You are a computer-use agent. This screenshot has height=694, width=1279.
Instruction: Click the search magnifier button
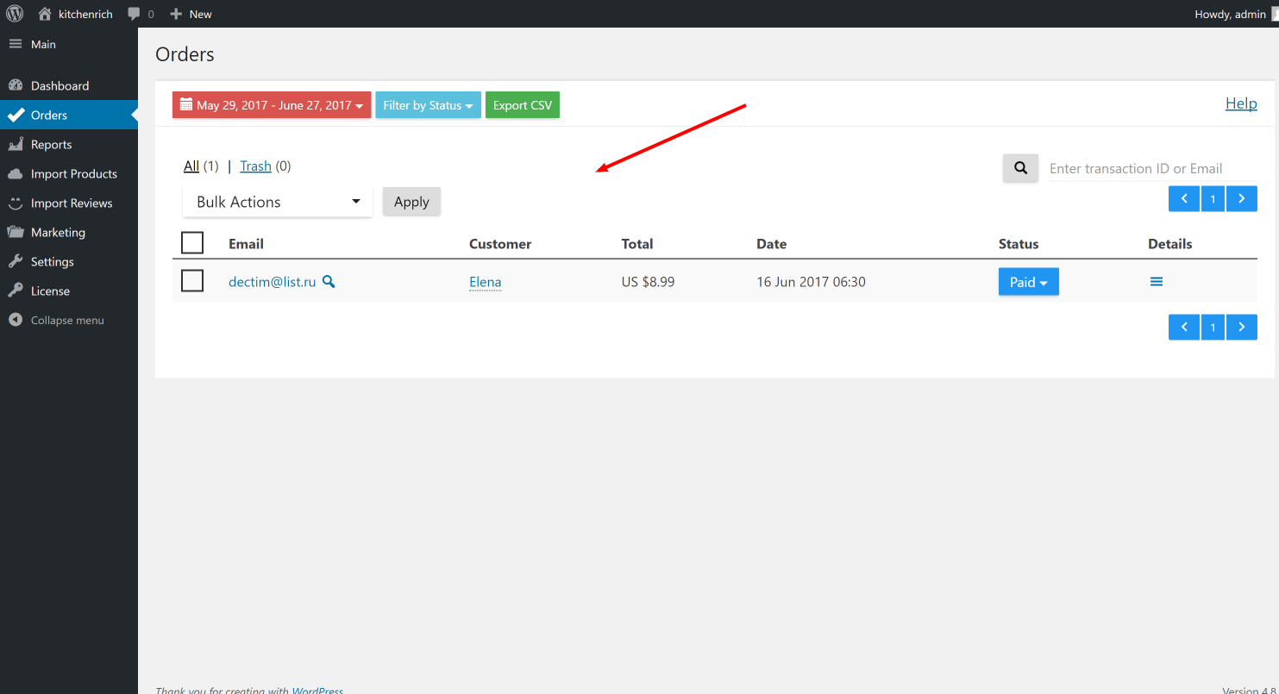[x=1020, y=168]
